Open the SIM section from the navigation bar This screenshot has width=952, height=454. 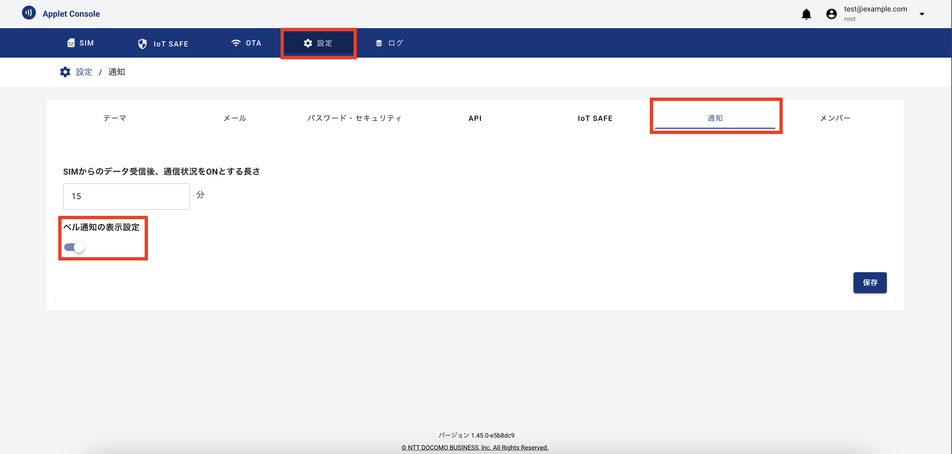tap(80, 43)
